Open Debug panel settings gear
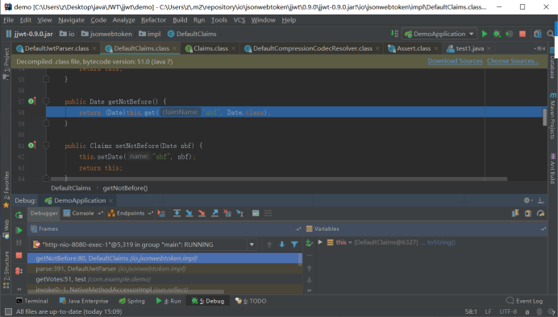 527,200
